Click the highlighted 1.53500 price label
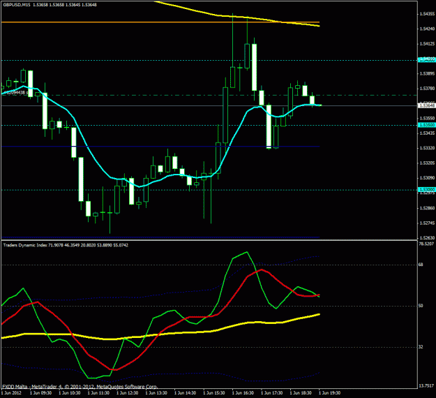 (426, 125)
